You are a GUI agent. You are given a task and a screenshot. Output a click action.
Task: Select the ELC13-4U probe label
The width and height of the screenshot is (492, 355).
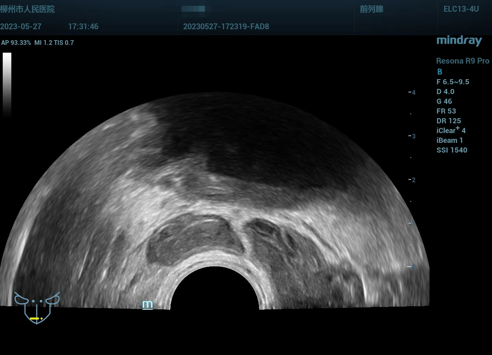click(x=461, y=9)
